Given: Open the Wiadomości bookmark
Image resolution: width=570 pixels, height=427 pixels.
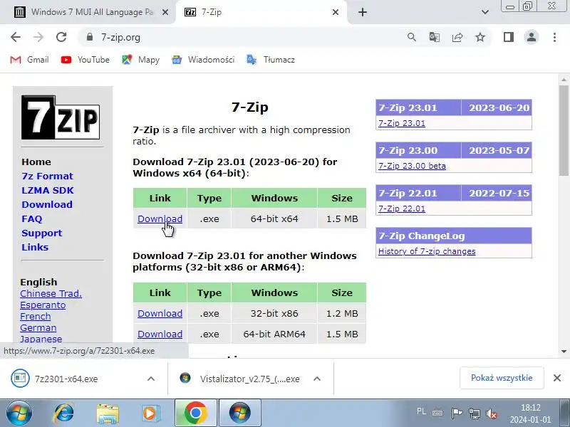Looking at the screenshot, I should pos(203,60).
